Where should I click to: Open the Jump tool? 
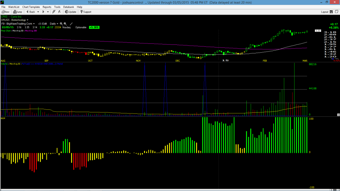pyautogui.click(x=18, y=12)
